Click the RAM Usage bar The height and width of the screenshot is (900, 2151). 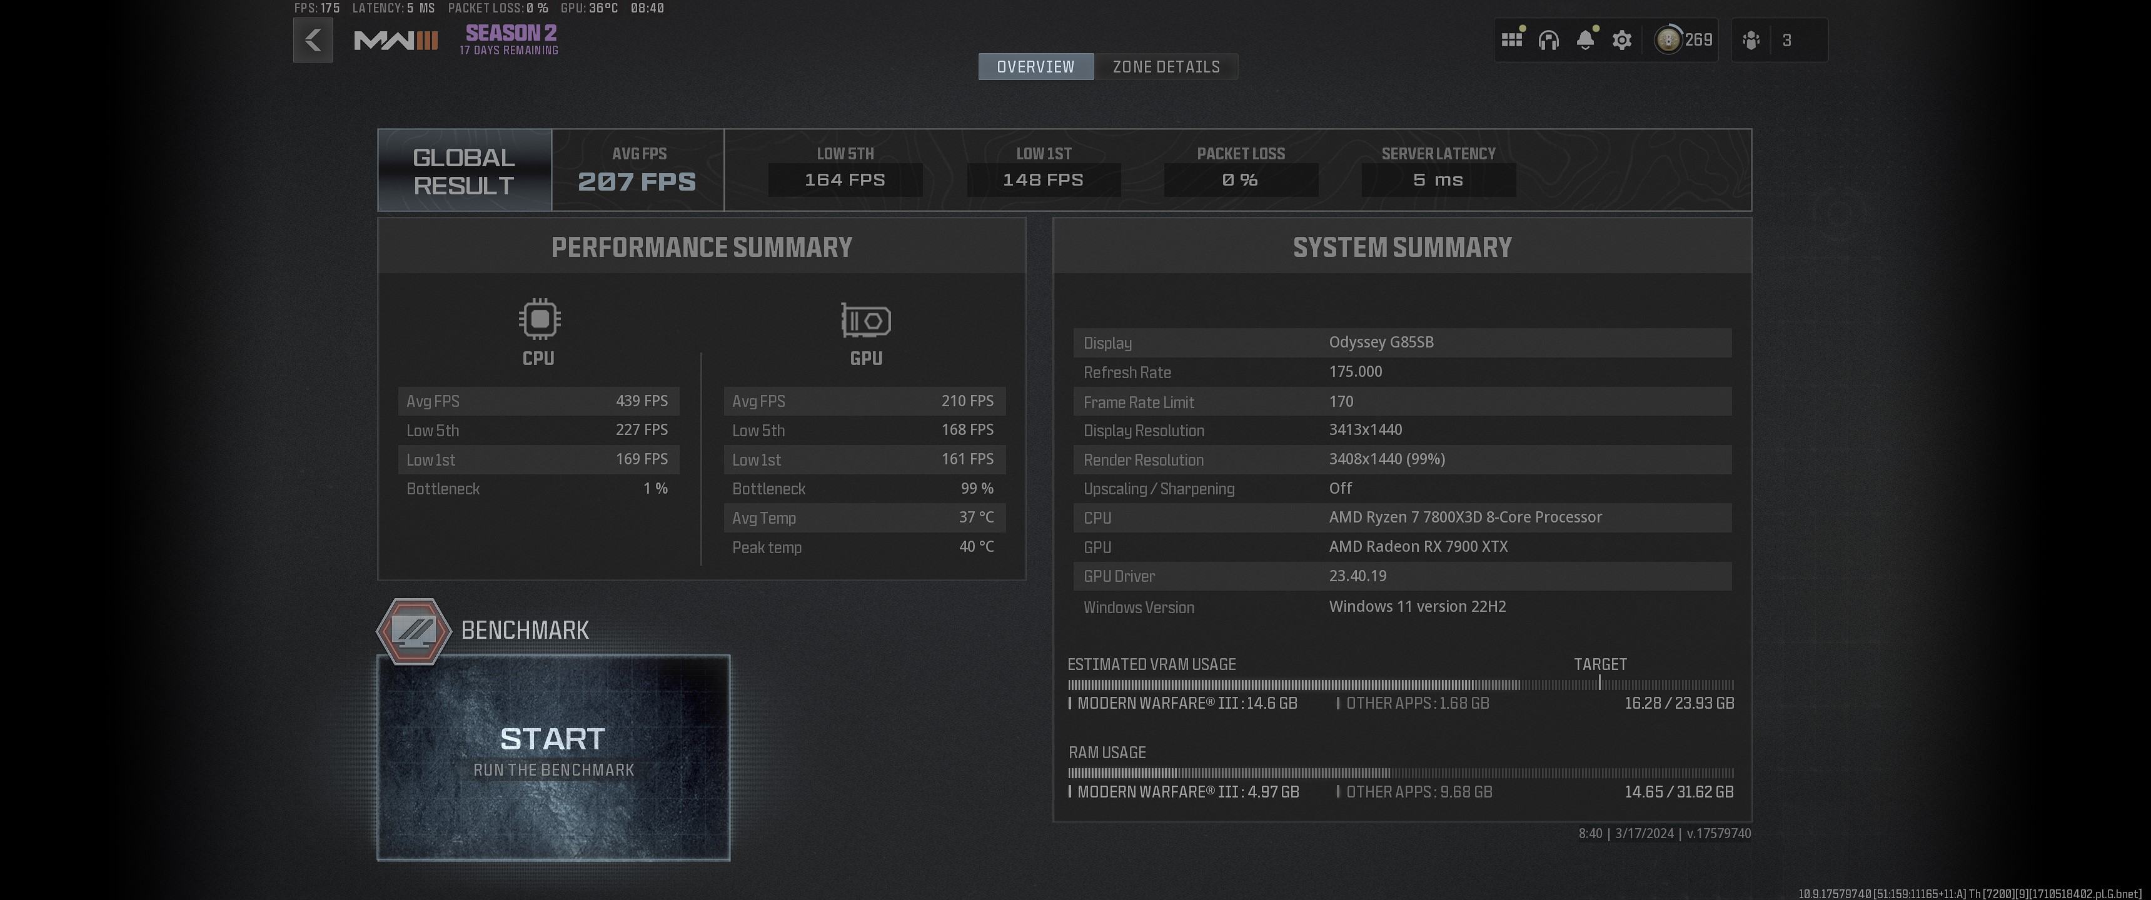pyautogui.click(x=1400, y=773)
